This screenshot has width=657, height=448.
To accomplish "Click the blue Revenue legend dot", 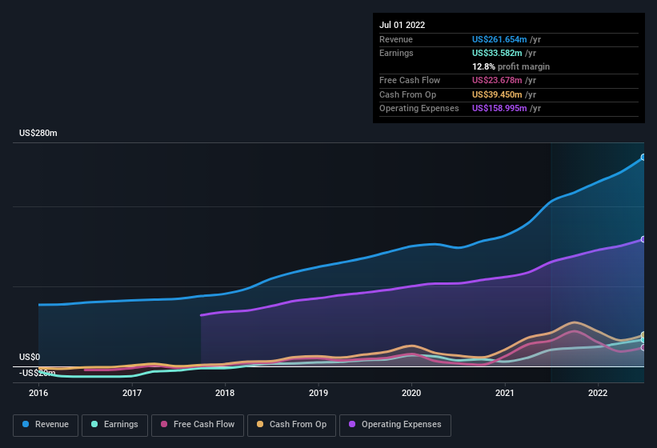I will point(26,425).
